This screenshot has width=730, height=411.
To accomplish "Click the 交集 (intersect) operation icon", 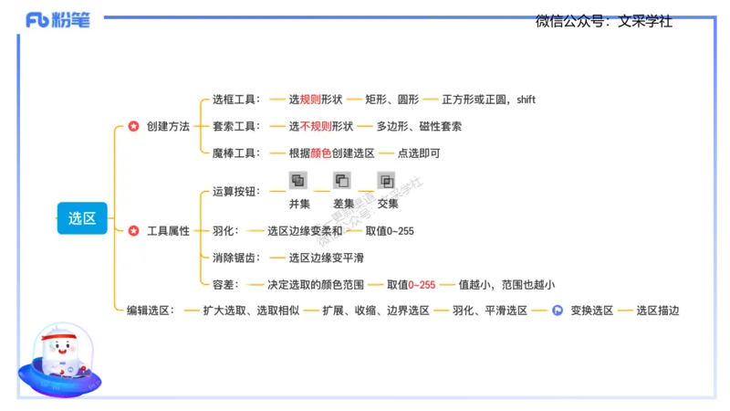I will [386, 180].
